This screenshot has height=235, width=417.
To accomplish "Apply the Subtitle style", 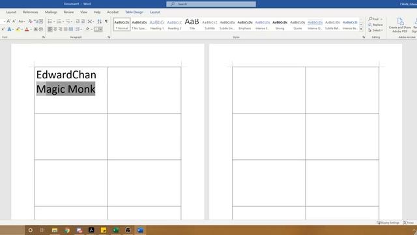I will pyautogui.click(x=210, y=25).
